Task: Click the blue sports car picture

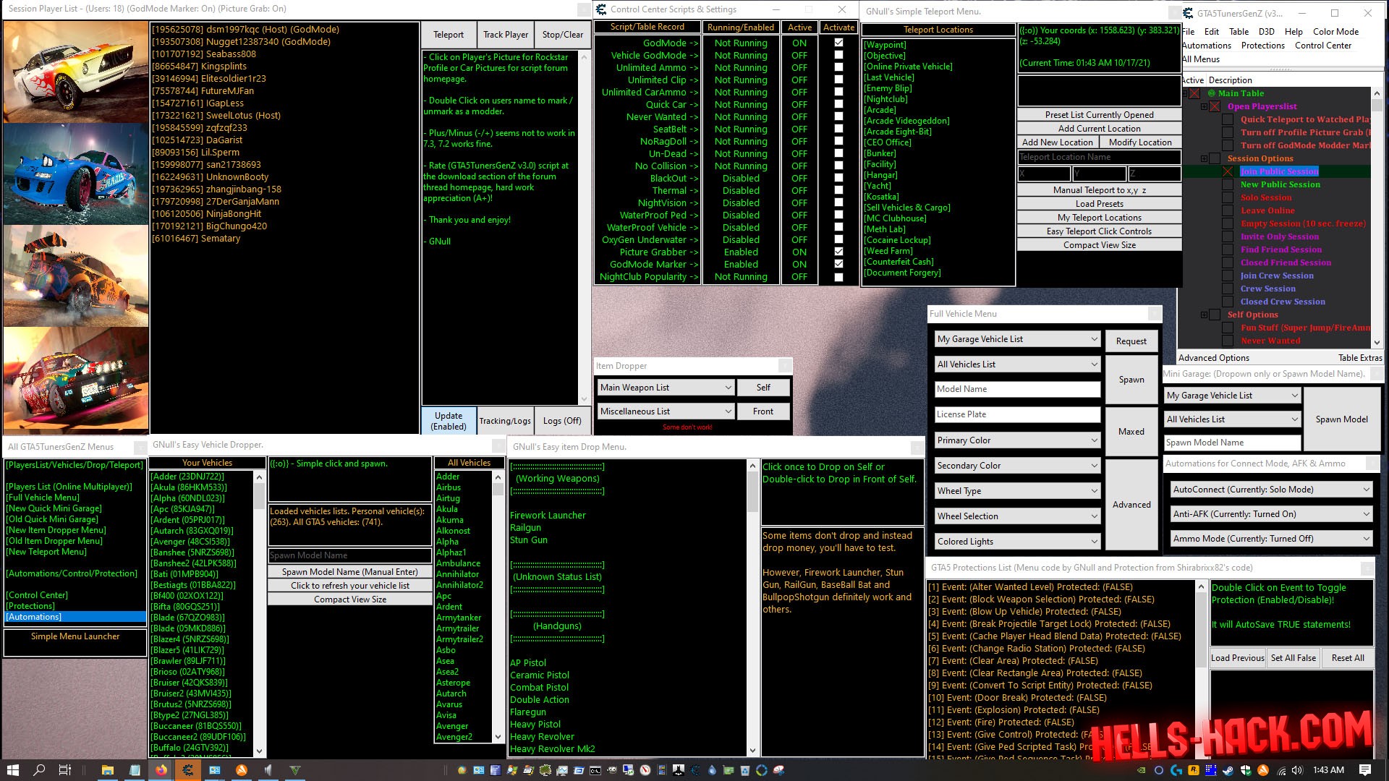Action: [75, 174]
